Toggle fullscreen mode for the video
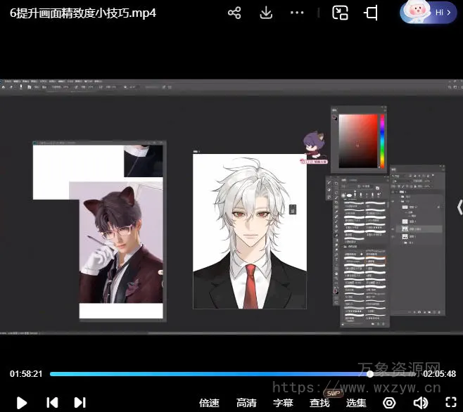This screenshot has width=463, height=412. 451,403
